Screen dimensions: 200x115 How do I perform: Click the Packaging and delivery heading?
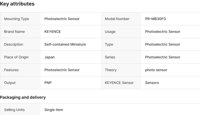pyautogui.click(x=23, y=97)
